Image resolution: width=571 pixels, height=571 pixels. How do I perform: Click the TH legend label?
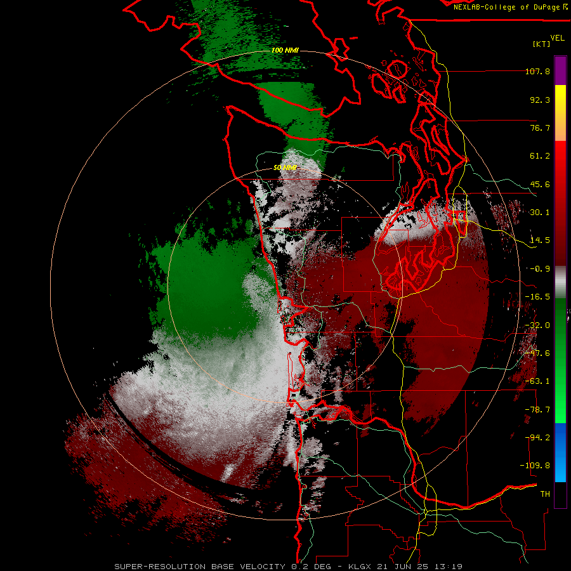[545, 494]
